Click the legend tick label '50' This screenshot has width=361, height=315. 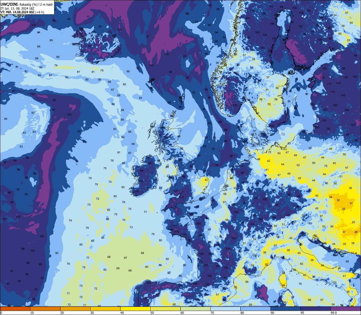(x=152, y=313)
